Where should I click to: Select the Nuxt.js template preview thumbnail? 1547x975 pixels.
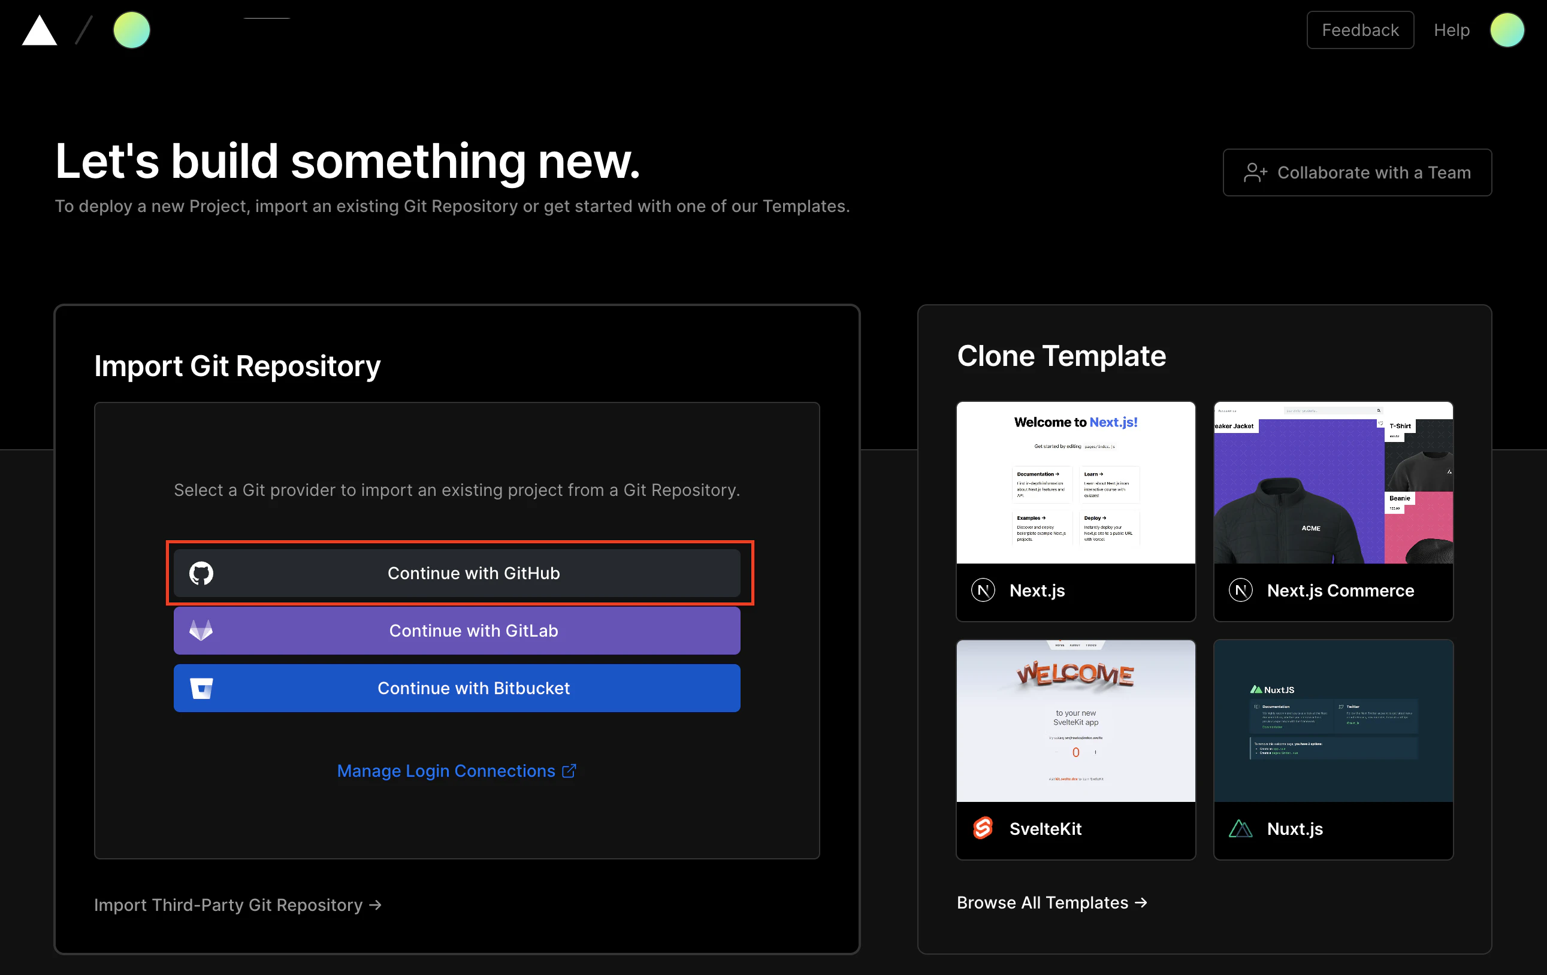tap(1333, 720)
